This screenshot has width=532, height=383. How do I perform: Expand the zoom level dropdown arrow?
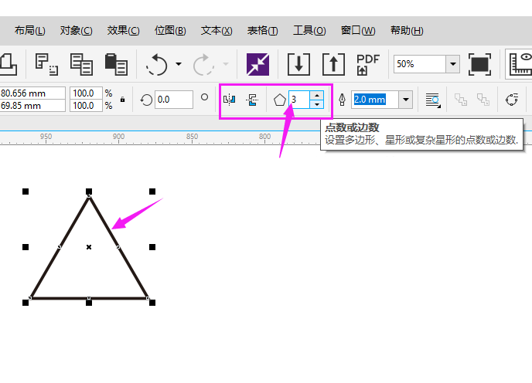(452, 64)
